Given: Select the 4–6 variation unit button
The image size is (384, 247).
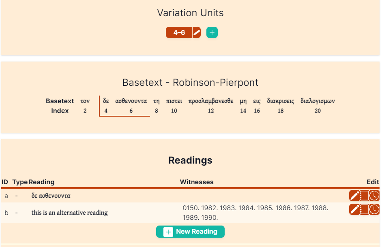Looking at the screenshot, I should (x=179, y=32).
